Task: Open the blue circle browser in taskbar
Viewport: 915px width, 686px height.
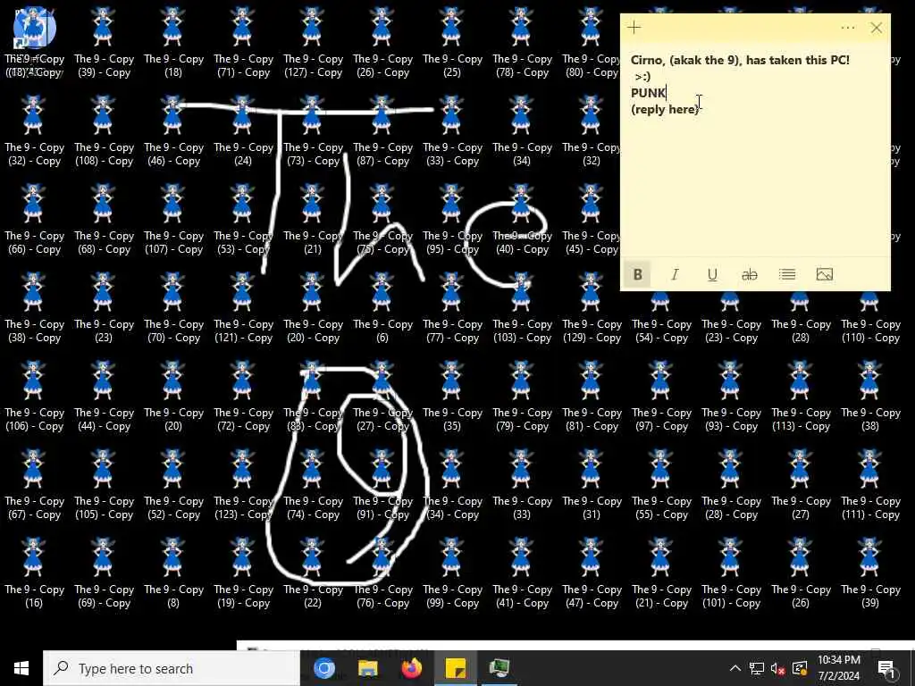Action: 323,668
